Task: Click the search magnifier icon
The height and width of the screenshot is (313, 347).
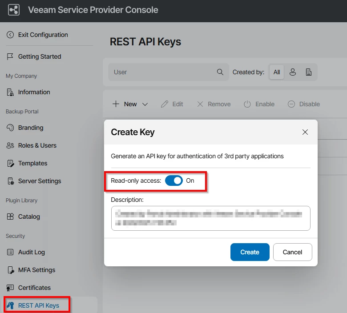Action: [x=220, y=72]
